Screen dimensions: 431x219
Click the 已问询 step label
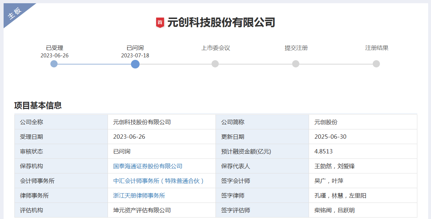(x=135, y=48)
